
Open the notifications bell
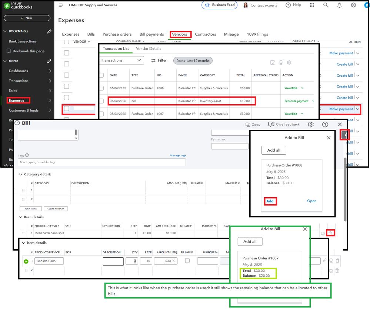click(x=339, y=5)
